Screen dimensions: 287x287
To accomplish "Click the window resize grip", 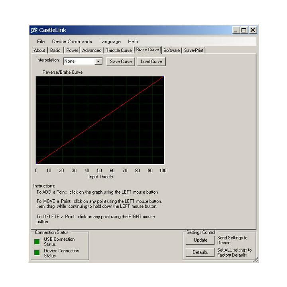I will [x=256, y=259].
